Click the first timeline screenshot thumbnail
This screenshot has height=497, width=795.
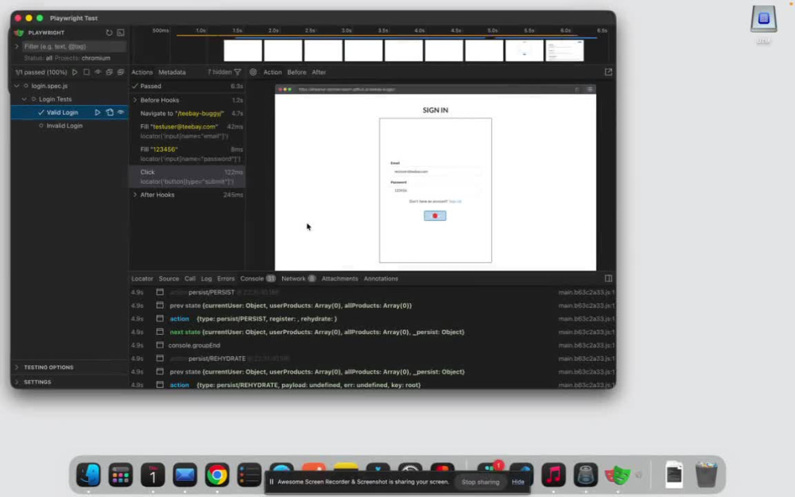(242, 51)
